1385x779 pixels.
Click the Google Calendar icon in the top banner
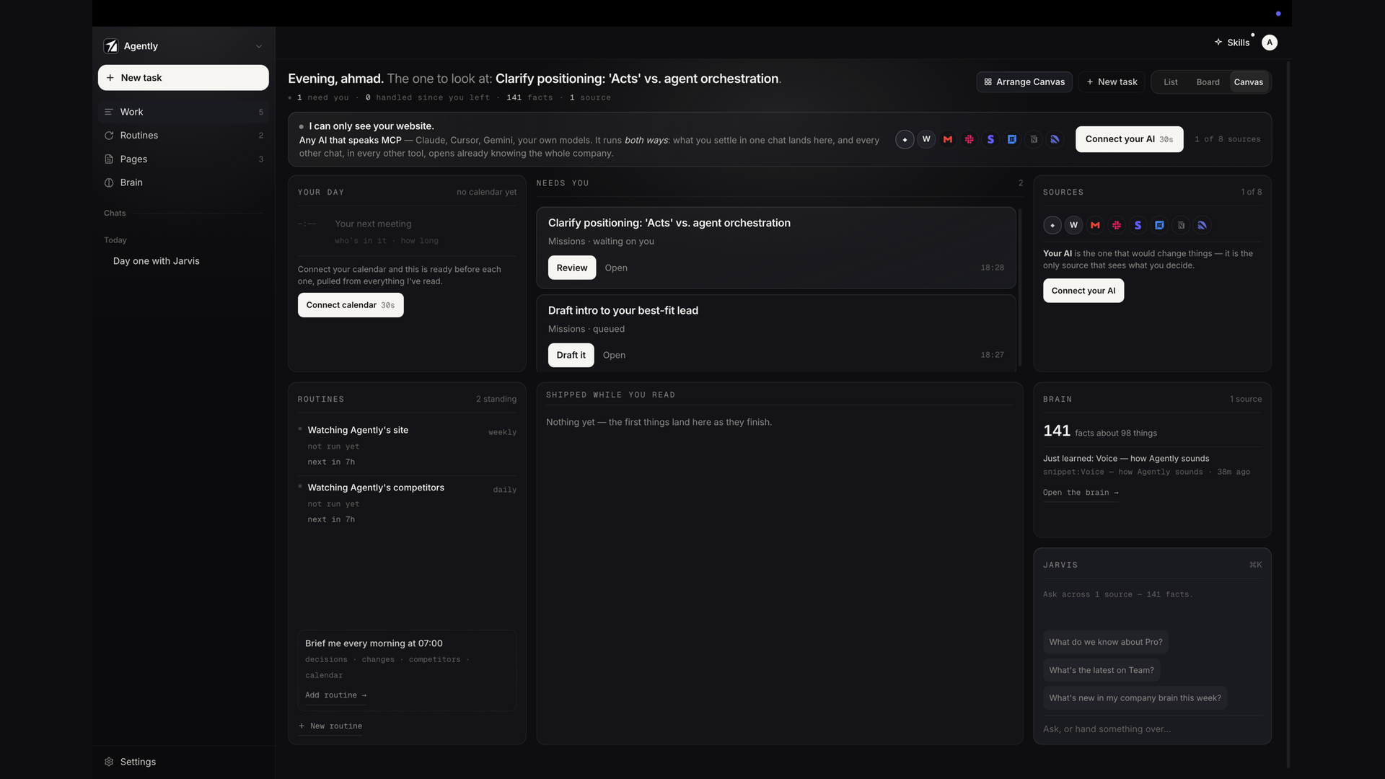(1012, 139)
